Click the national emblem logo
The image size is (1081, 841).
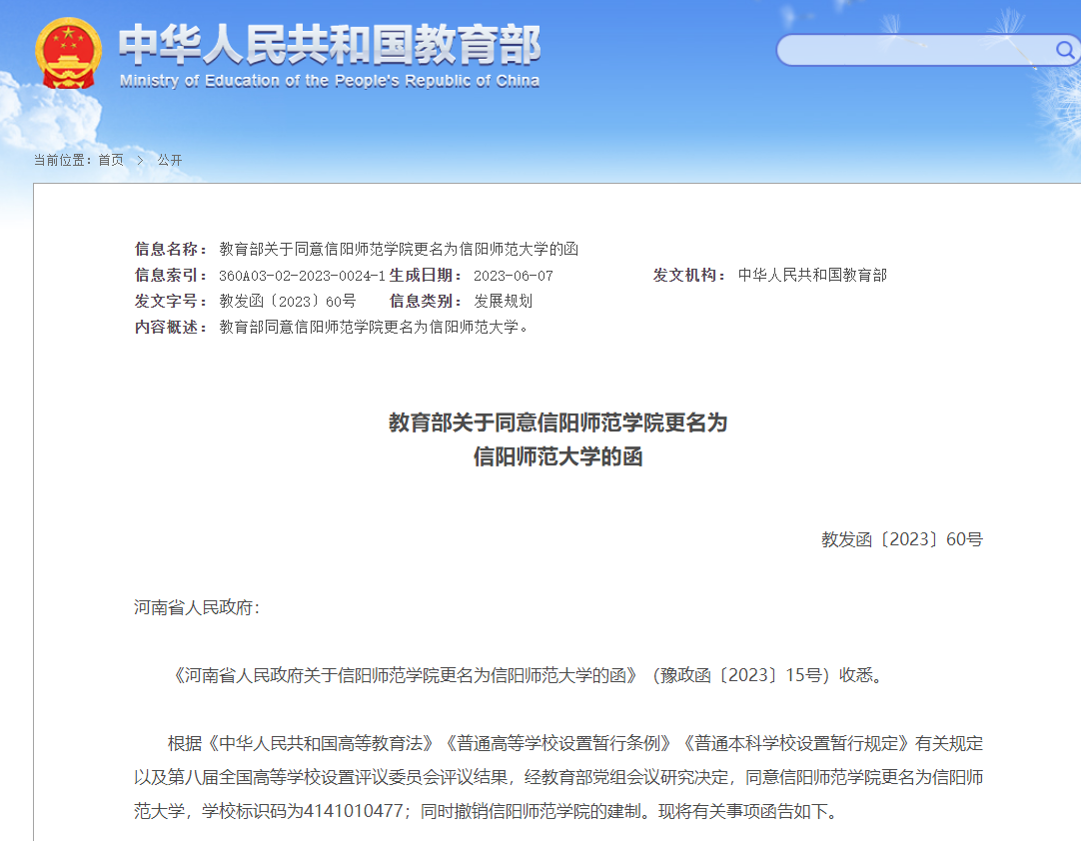coord(68,55)
